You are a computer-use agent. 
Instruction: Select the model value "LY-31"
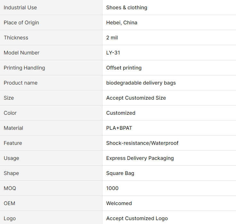tap(113, 53)
